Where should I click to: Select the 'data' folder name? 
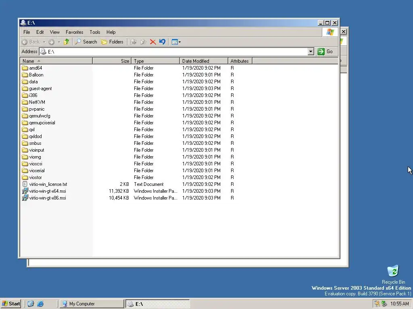click(x=33, y=82)
